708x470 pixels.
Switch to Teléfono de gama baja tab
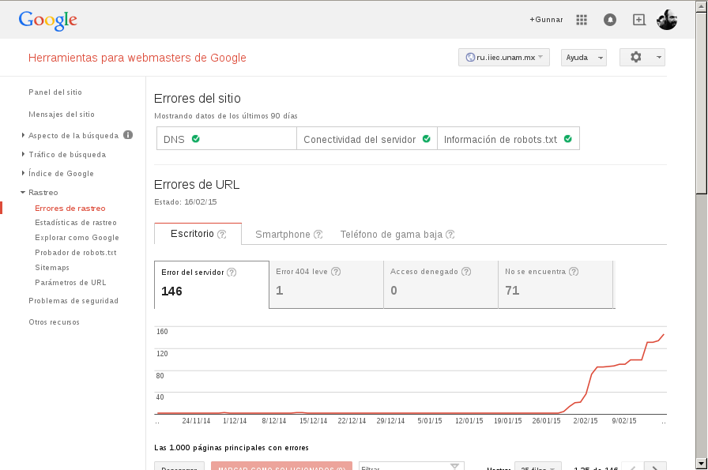point(397,235)
